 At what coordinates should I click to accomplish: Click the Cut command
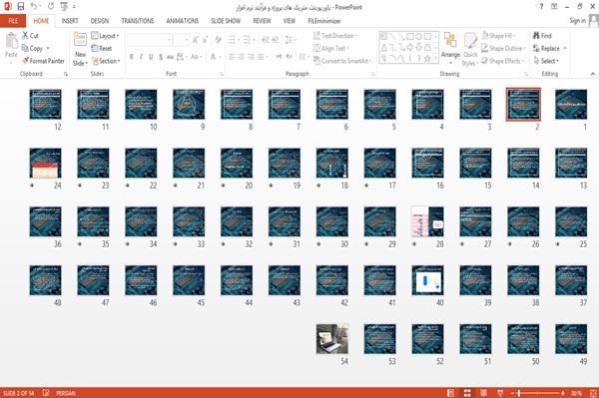coord(30,36)
